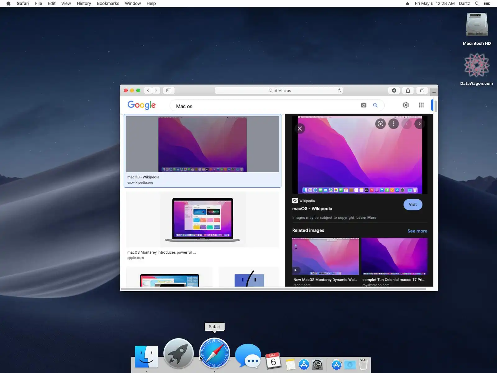Open Finder from the Dock

(x=146, y=357)
